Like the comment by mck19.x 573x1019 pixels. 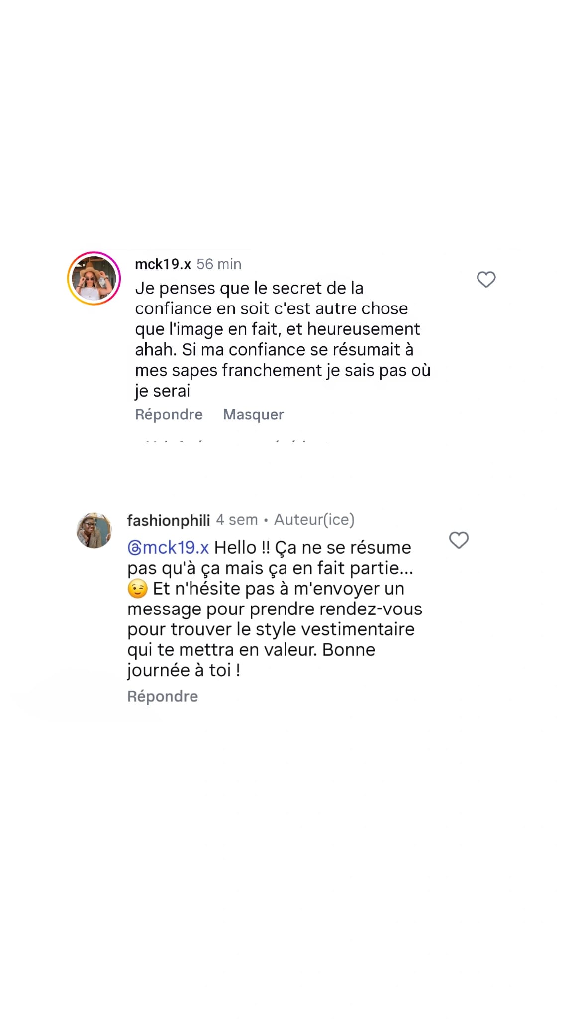[486, 280]
